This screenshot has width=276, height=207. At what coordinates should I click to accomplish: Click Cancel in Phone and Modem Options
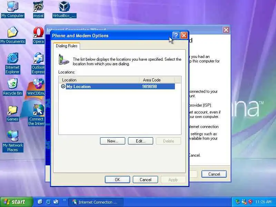[x=145, y=179]
